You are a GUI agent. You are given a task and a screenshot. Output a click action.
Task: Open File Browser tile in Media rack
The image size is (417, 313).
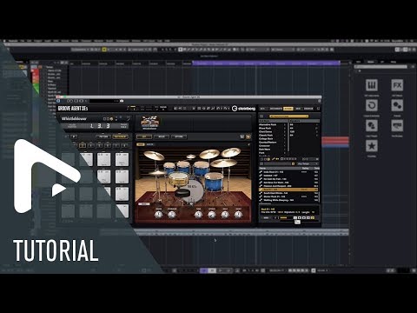397,126
